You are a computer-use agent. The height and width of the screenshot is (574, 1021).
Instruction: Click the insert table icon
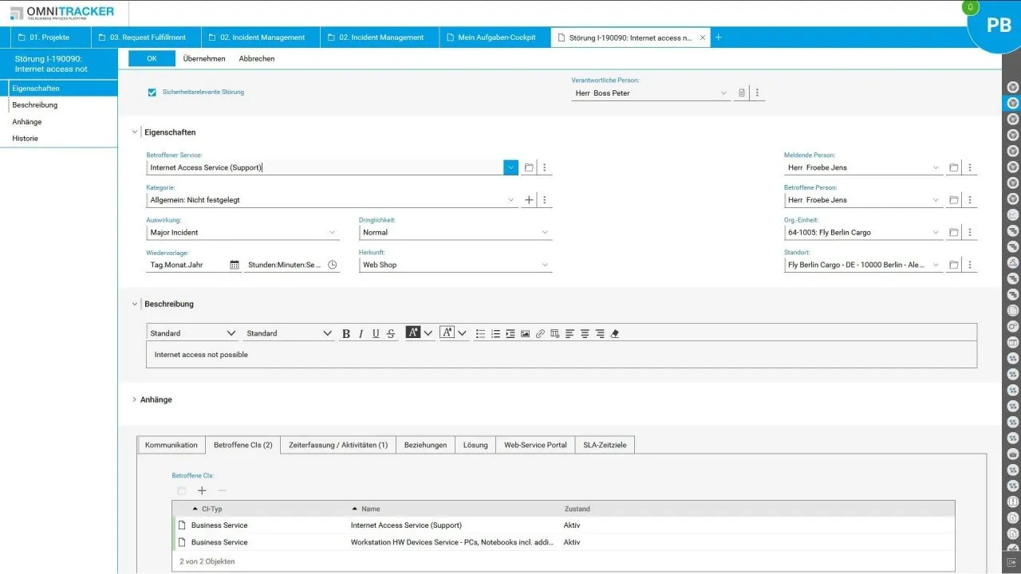coord(555,333)
